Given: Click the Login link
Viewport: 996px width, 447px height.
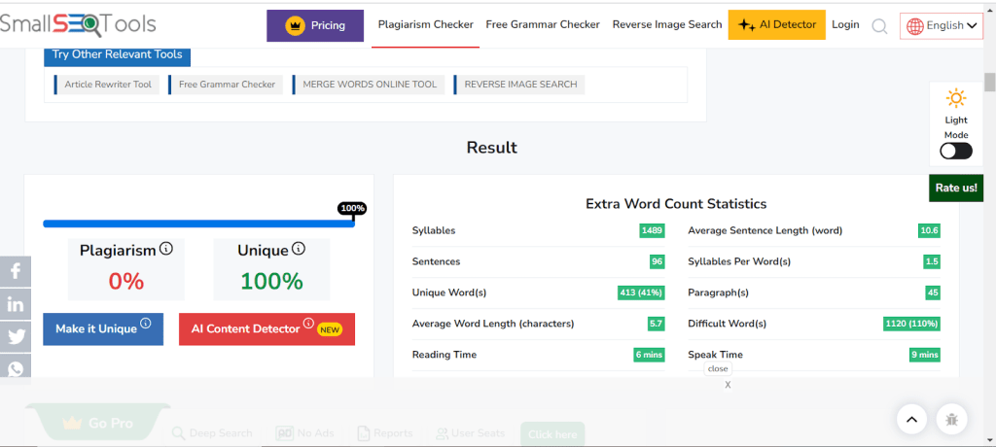Looking at the screenshot, I should 845,25.
